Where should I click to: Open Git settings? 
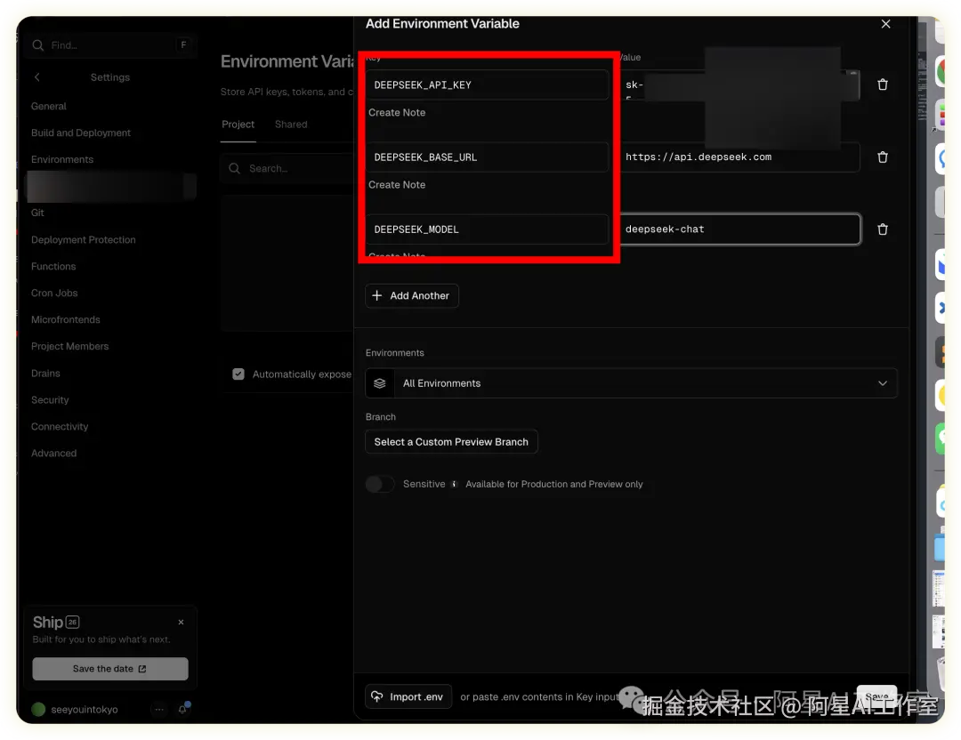(x=37, y=213)
